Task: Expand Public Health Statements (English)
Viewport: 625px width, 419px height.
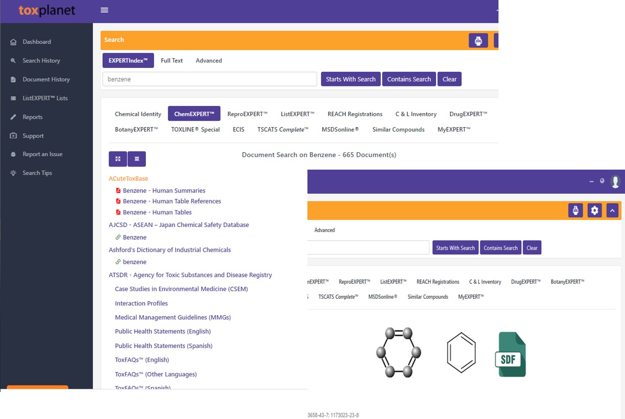Action: (x=163, y=331)
